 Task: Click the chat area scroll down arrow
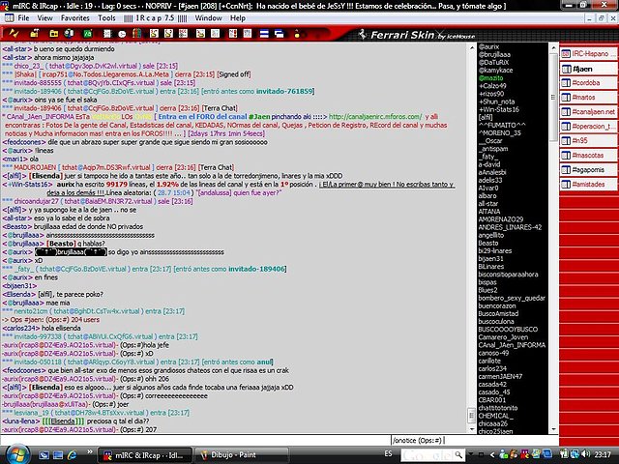472,429
